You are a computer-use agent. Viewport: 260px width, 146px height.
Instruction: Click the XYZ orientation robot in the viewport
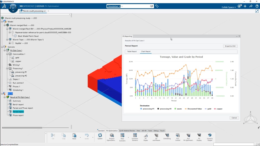250,118
